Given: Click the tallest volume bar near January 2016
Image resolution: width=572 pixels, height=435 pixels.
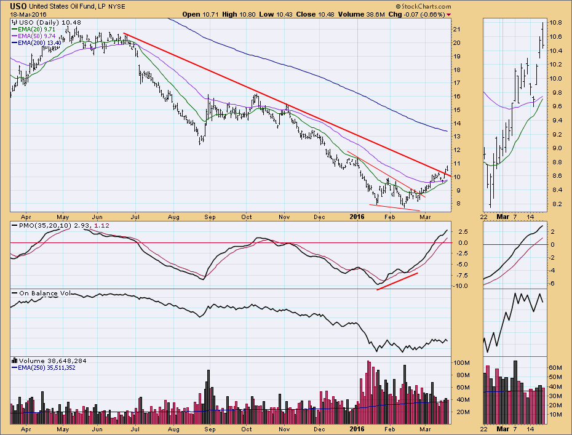Looking at the screenshot, I should tap(368, 393).
